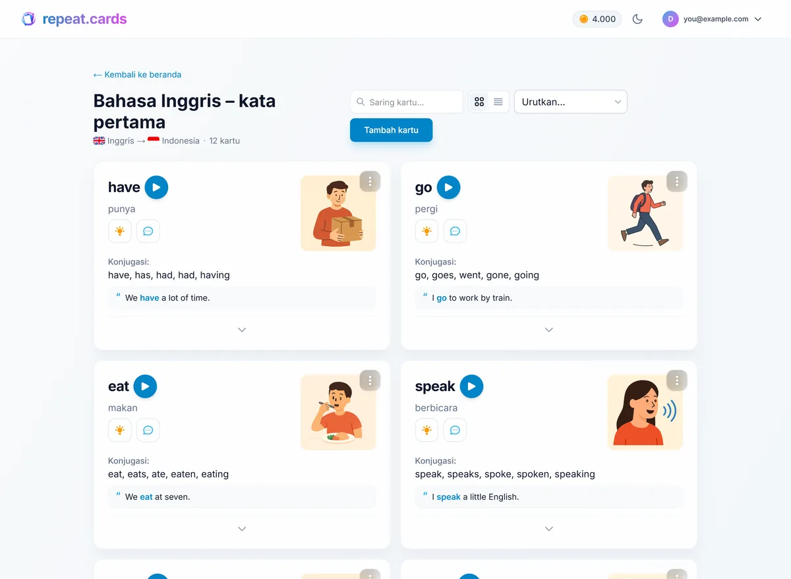Focus the "Saring kartu..." filter field
The image size is (791, 579).
(x=407, y=102)
